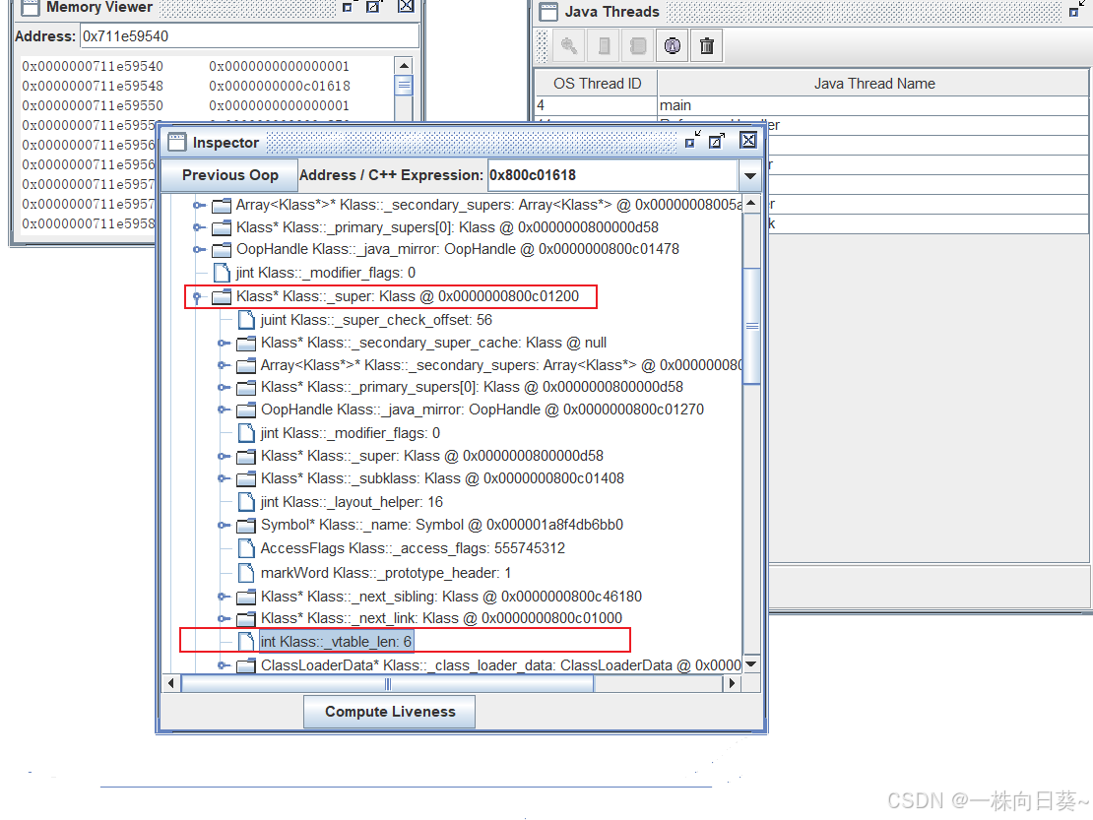Click the round purple info icon in Java Threads toolbar

(x=672, y=46)
